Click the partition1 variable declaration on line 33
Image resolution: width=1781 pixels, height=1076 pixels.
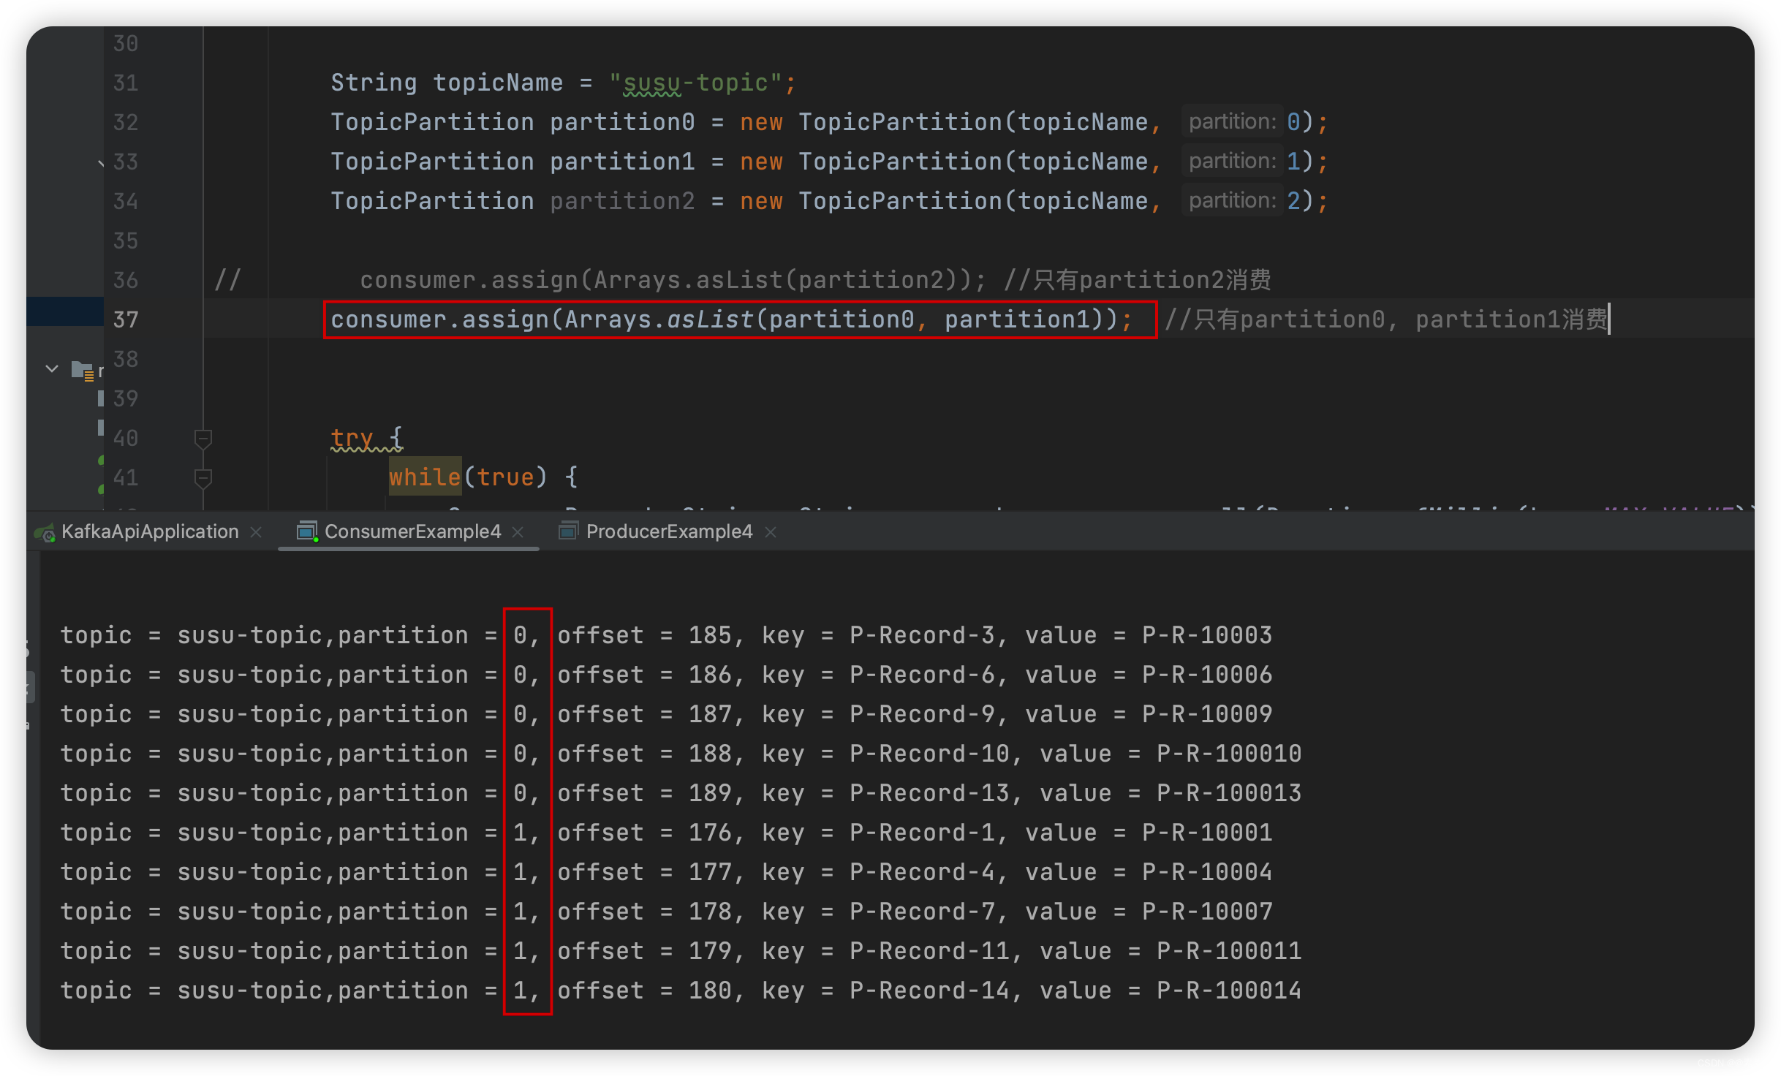(622, 162)
